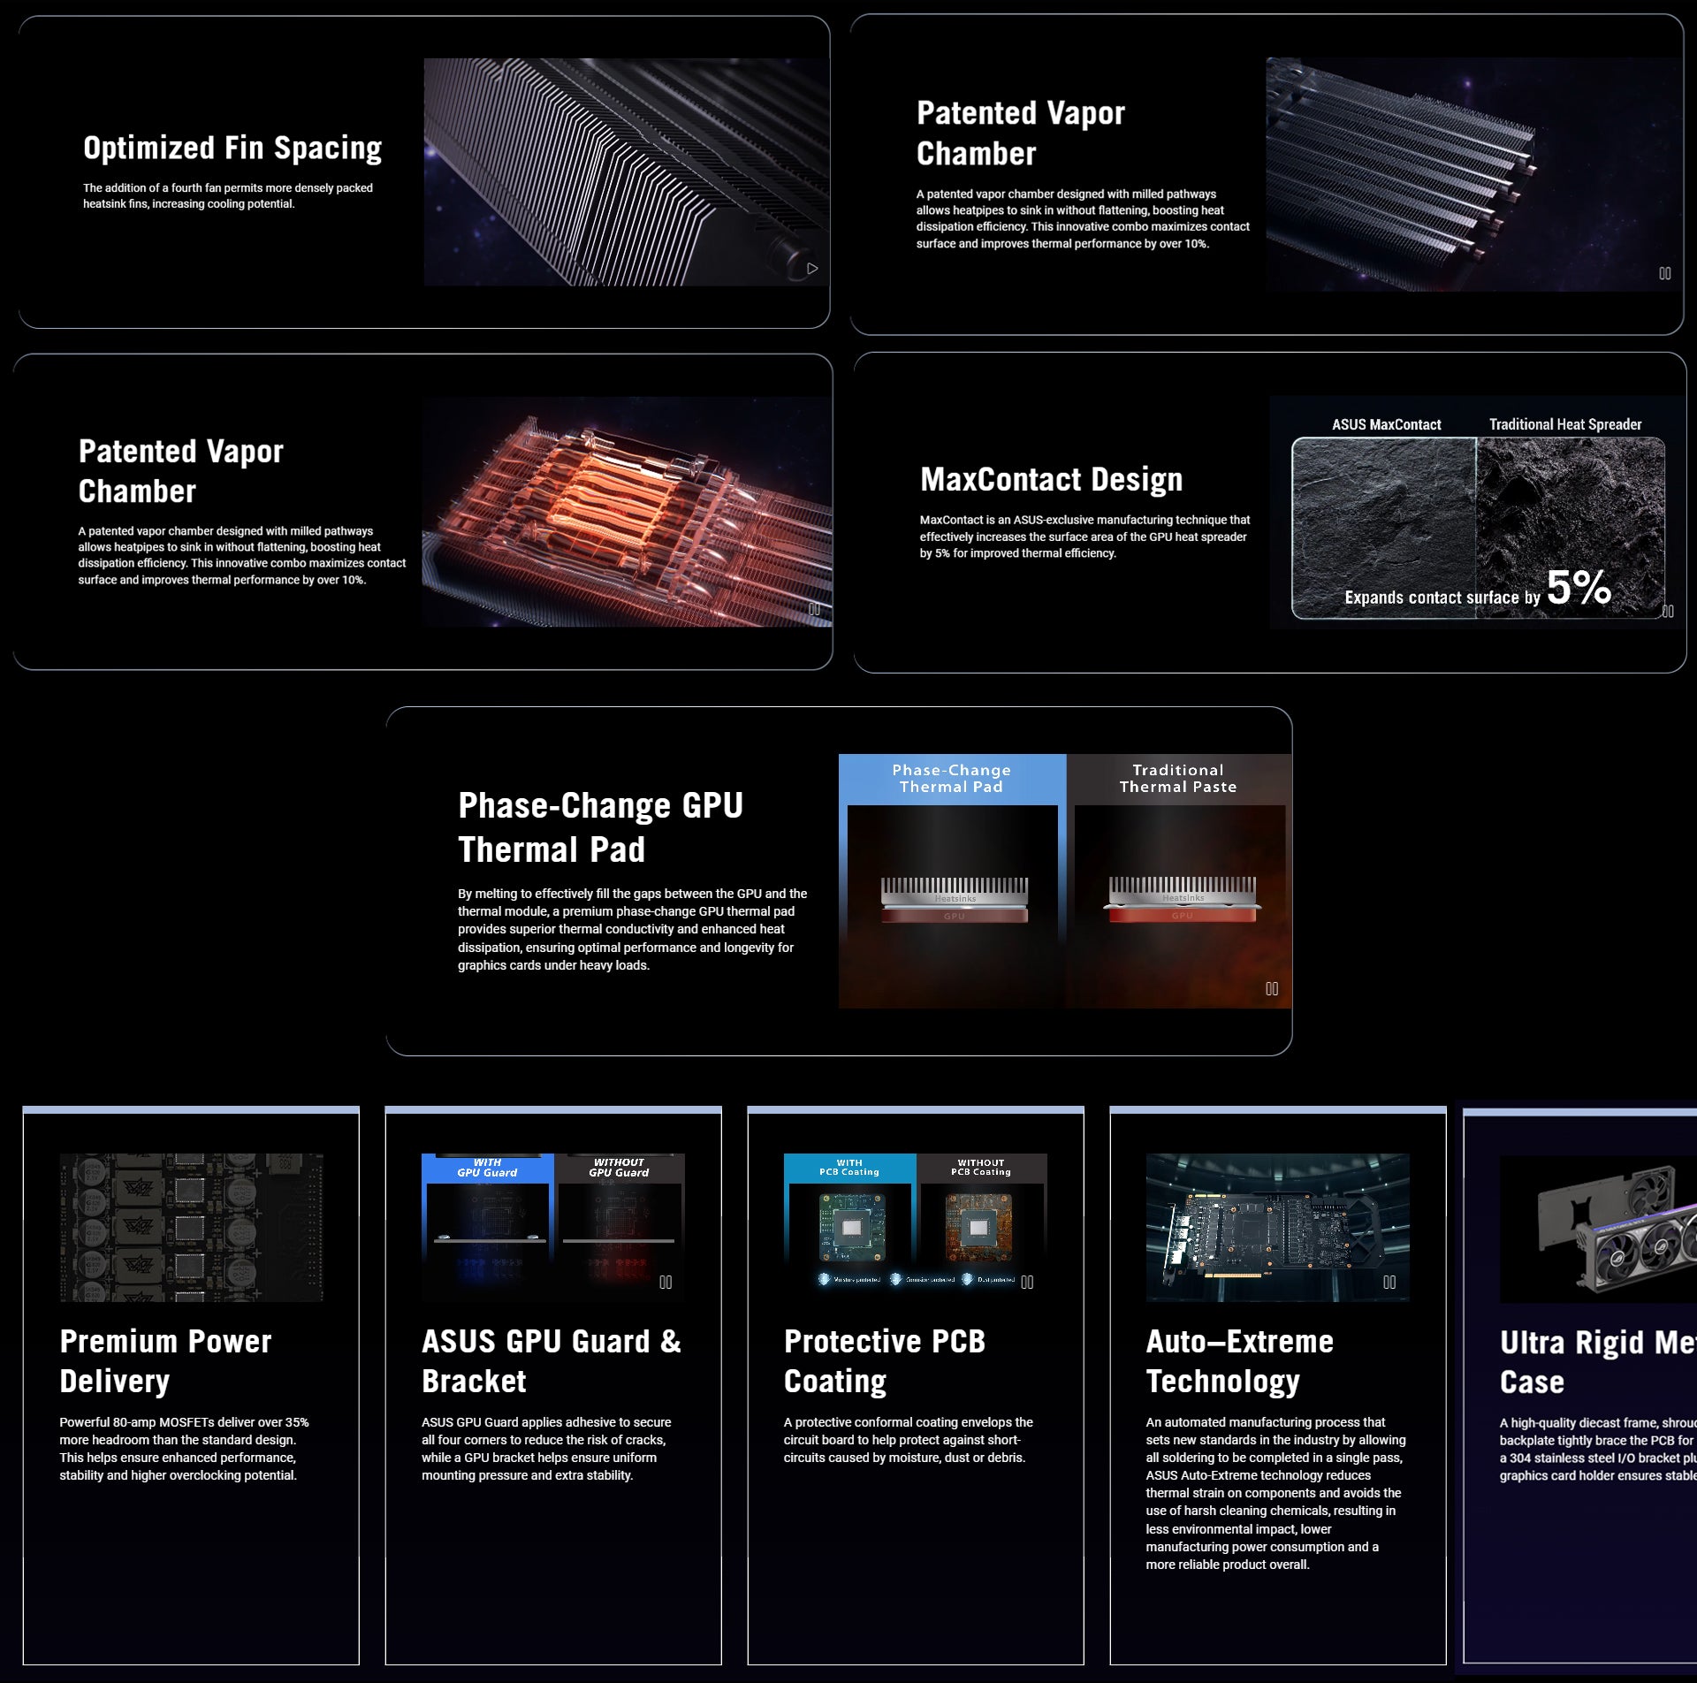
Task: Pause the top-right Patented Vapor Chamber video
Action: click(x=1664, y=274)
